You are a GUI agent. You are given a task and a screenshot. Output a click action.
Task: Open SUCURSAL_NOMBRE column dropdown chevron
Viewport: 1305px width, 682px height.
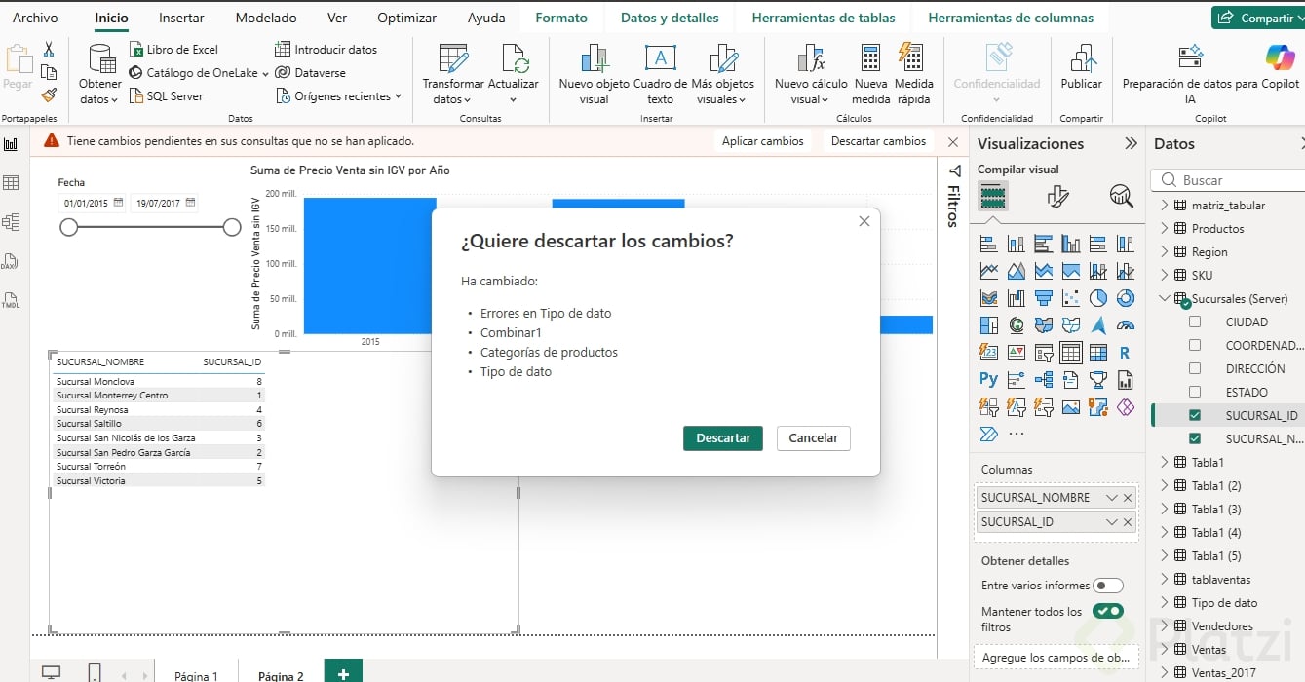point(1111,497)
